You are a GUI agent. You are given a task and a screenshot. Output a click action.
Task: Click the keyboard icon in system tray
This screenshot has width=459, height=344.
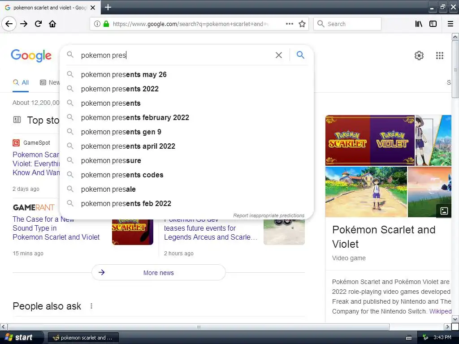(x=409, y=338)
